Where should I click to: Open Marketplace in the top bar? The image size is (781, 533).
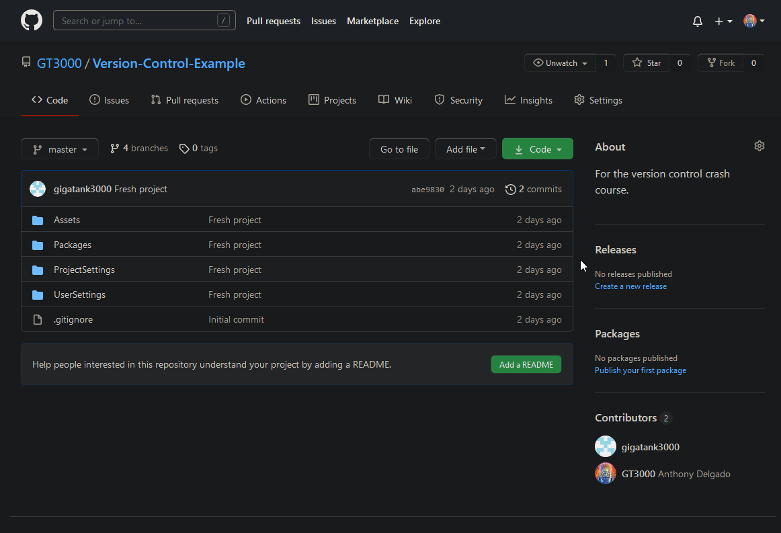click(372, 21)
